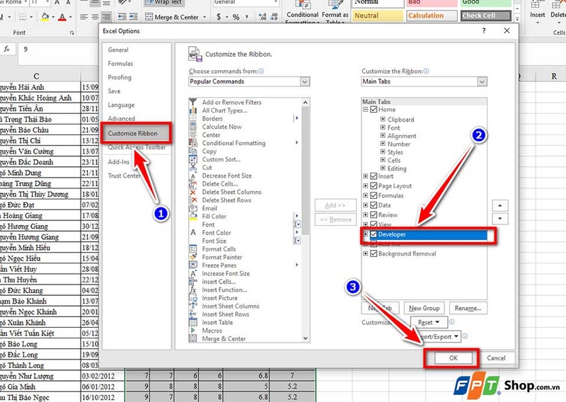Toggle the Data tab checkbox
Screen dimensions: 566x402
coord(374,205)
